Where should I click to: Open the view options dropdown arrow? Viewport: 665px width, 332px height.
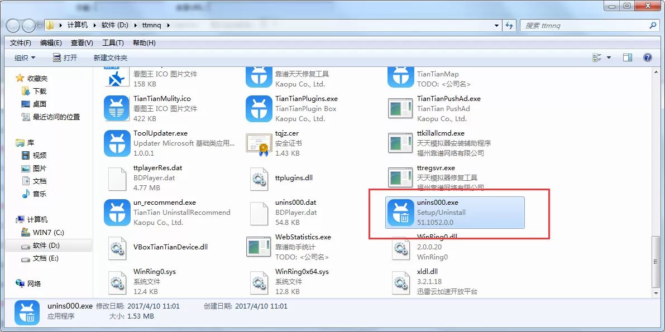pos(609,57)
